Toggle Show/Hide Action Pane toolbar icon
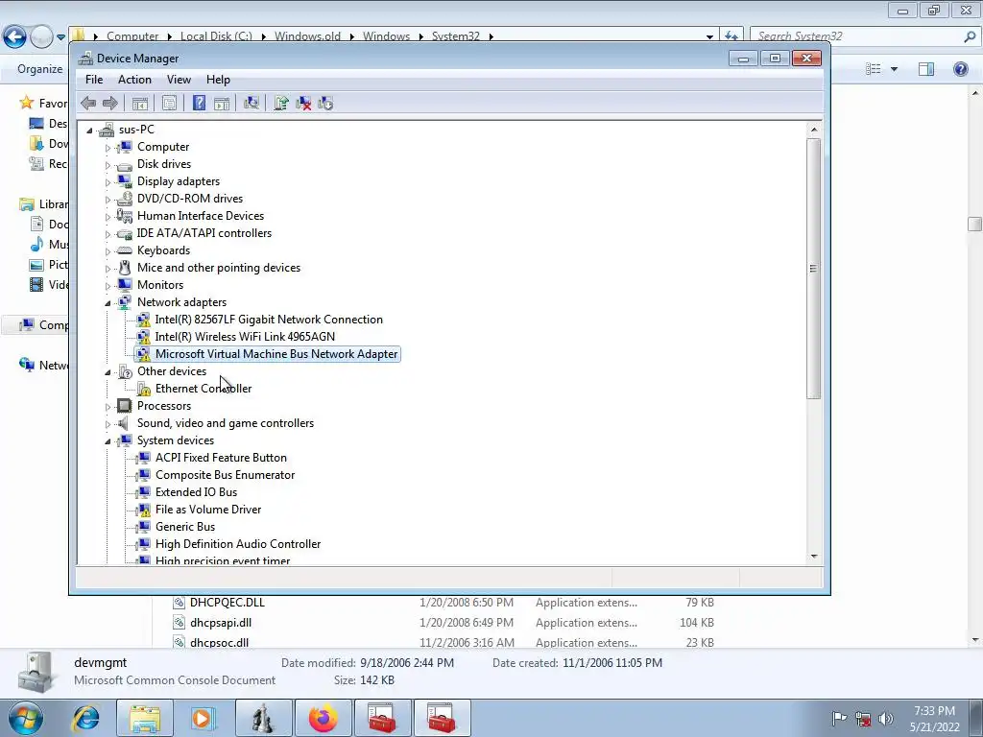Screen dimensions: 983x737 click(222, 103)
